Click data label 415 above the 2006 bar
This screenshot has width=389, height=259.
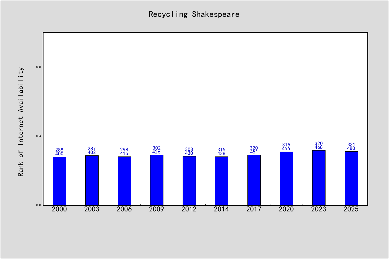[124, 154]
